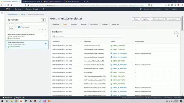This screenshot has width=184, height=103.
Task: Open the Active filter dropdown
Action: 12,28
